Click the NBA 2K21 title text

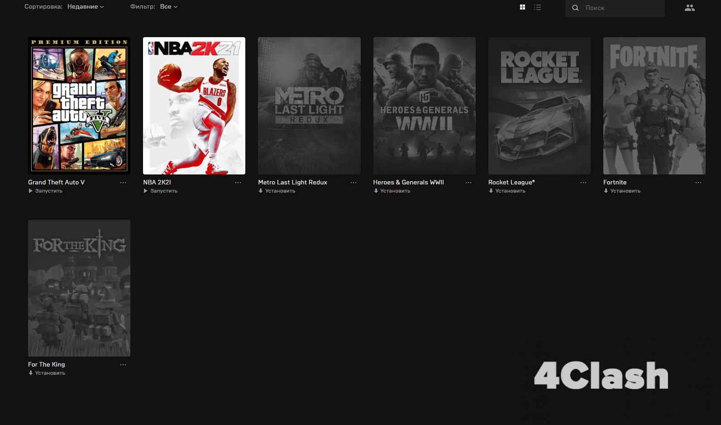tap(157, 183)
